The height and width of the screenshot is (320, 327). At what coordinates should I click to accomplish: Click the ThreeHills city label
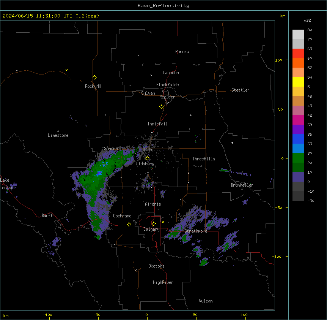(204, 159)
